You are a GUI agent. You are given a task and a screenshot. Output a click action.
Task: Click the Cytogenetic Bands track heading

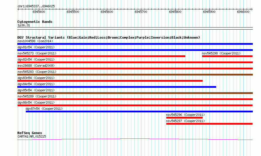pyautogui.click(x=35, y=22)
